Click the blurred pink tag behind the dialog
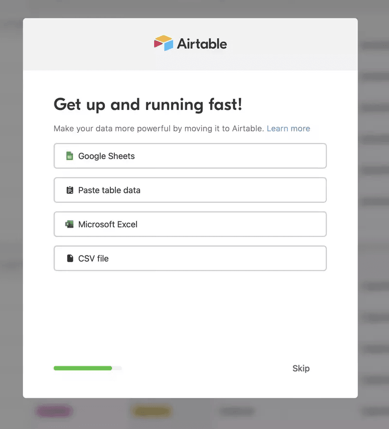This screenshot has width=389, height=429. click(53, 411)
